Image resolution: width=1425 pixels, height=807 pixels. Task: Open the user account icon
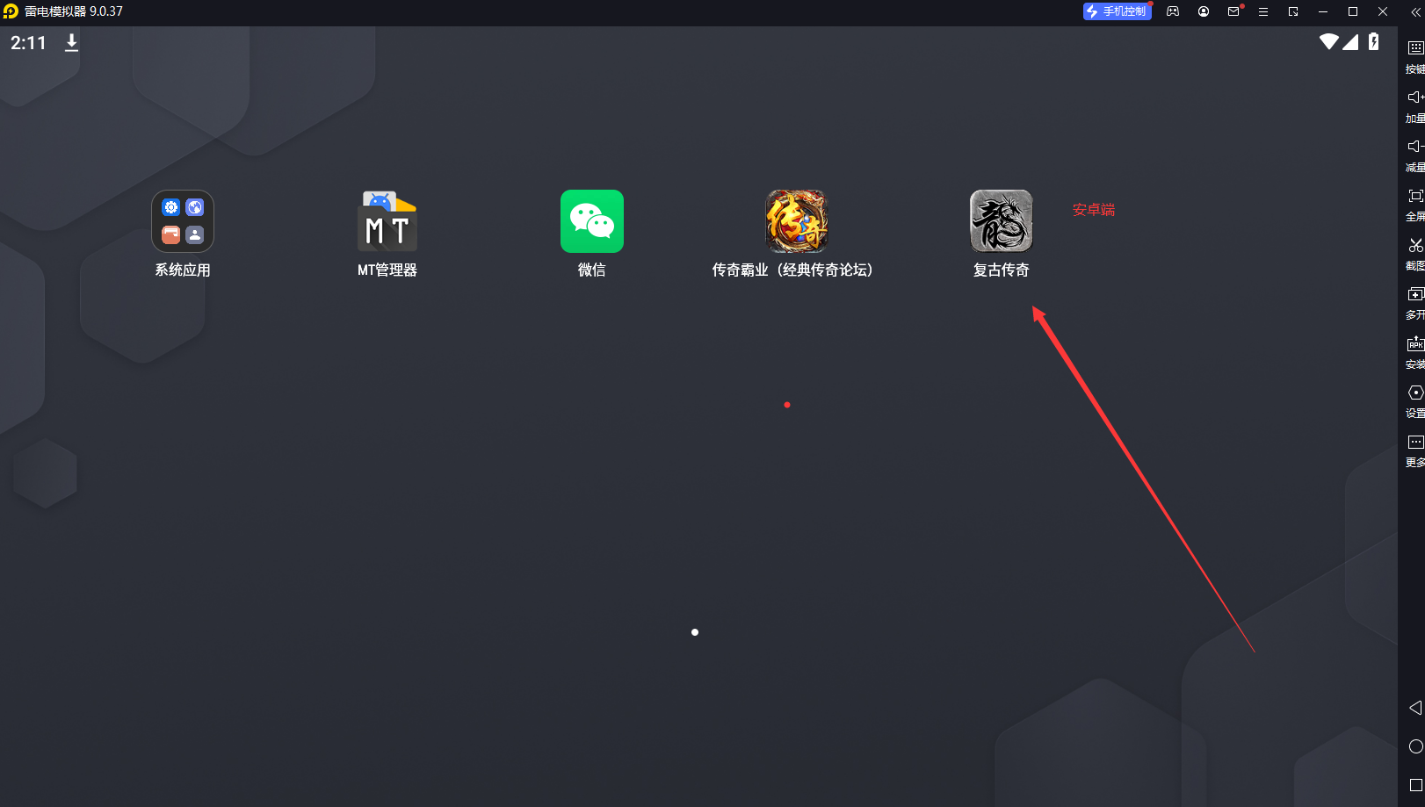(1204, 11)
